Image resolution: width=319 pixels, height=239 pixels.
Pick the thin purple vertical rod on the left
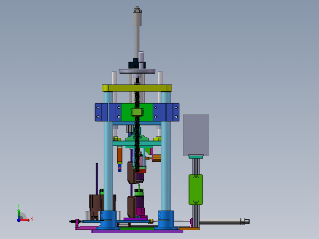(x=96, y=179)
